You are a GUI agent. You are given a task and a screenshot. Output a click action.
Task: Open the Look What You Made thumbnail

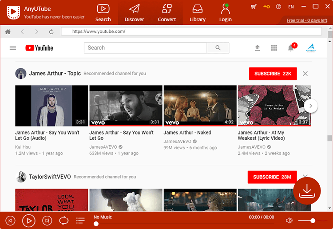52,200
